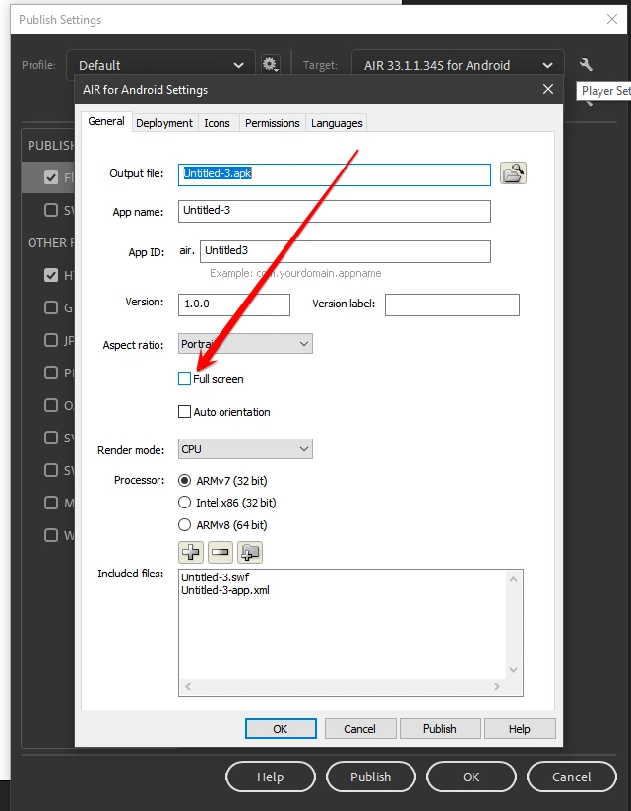This screenshot has width=631, height=811.
Task: Click the Version number field
Action: (234, 304)
